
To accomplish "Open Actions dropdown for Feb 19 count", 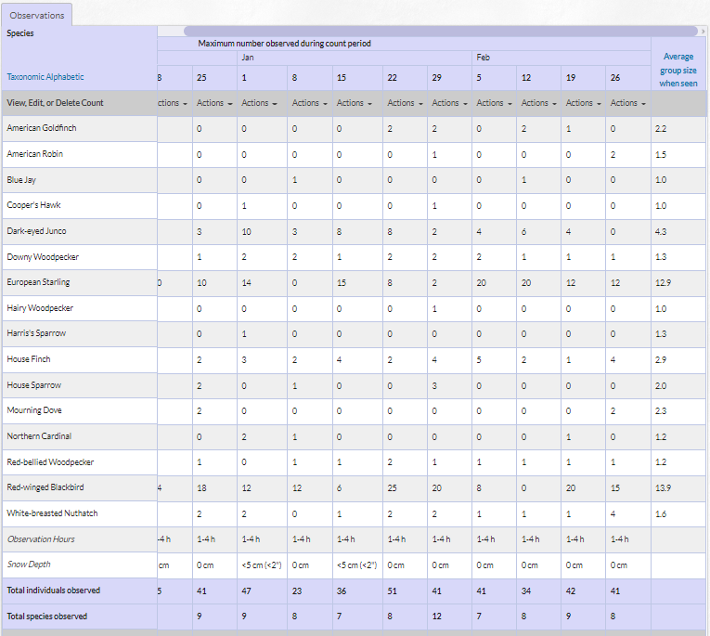I will pyautogui.click(x=583, y=103).
